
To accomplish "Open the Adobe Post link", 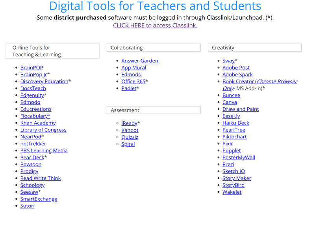I will [x=236, y=68].
